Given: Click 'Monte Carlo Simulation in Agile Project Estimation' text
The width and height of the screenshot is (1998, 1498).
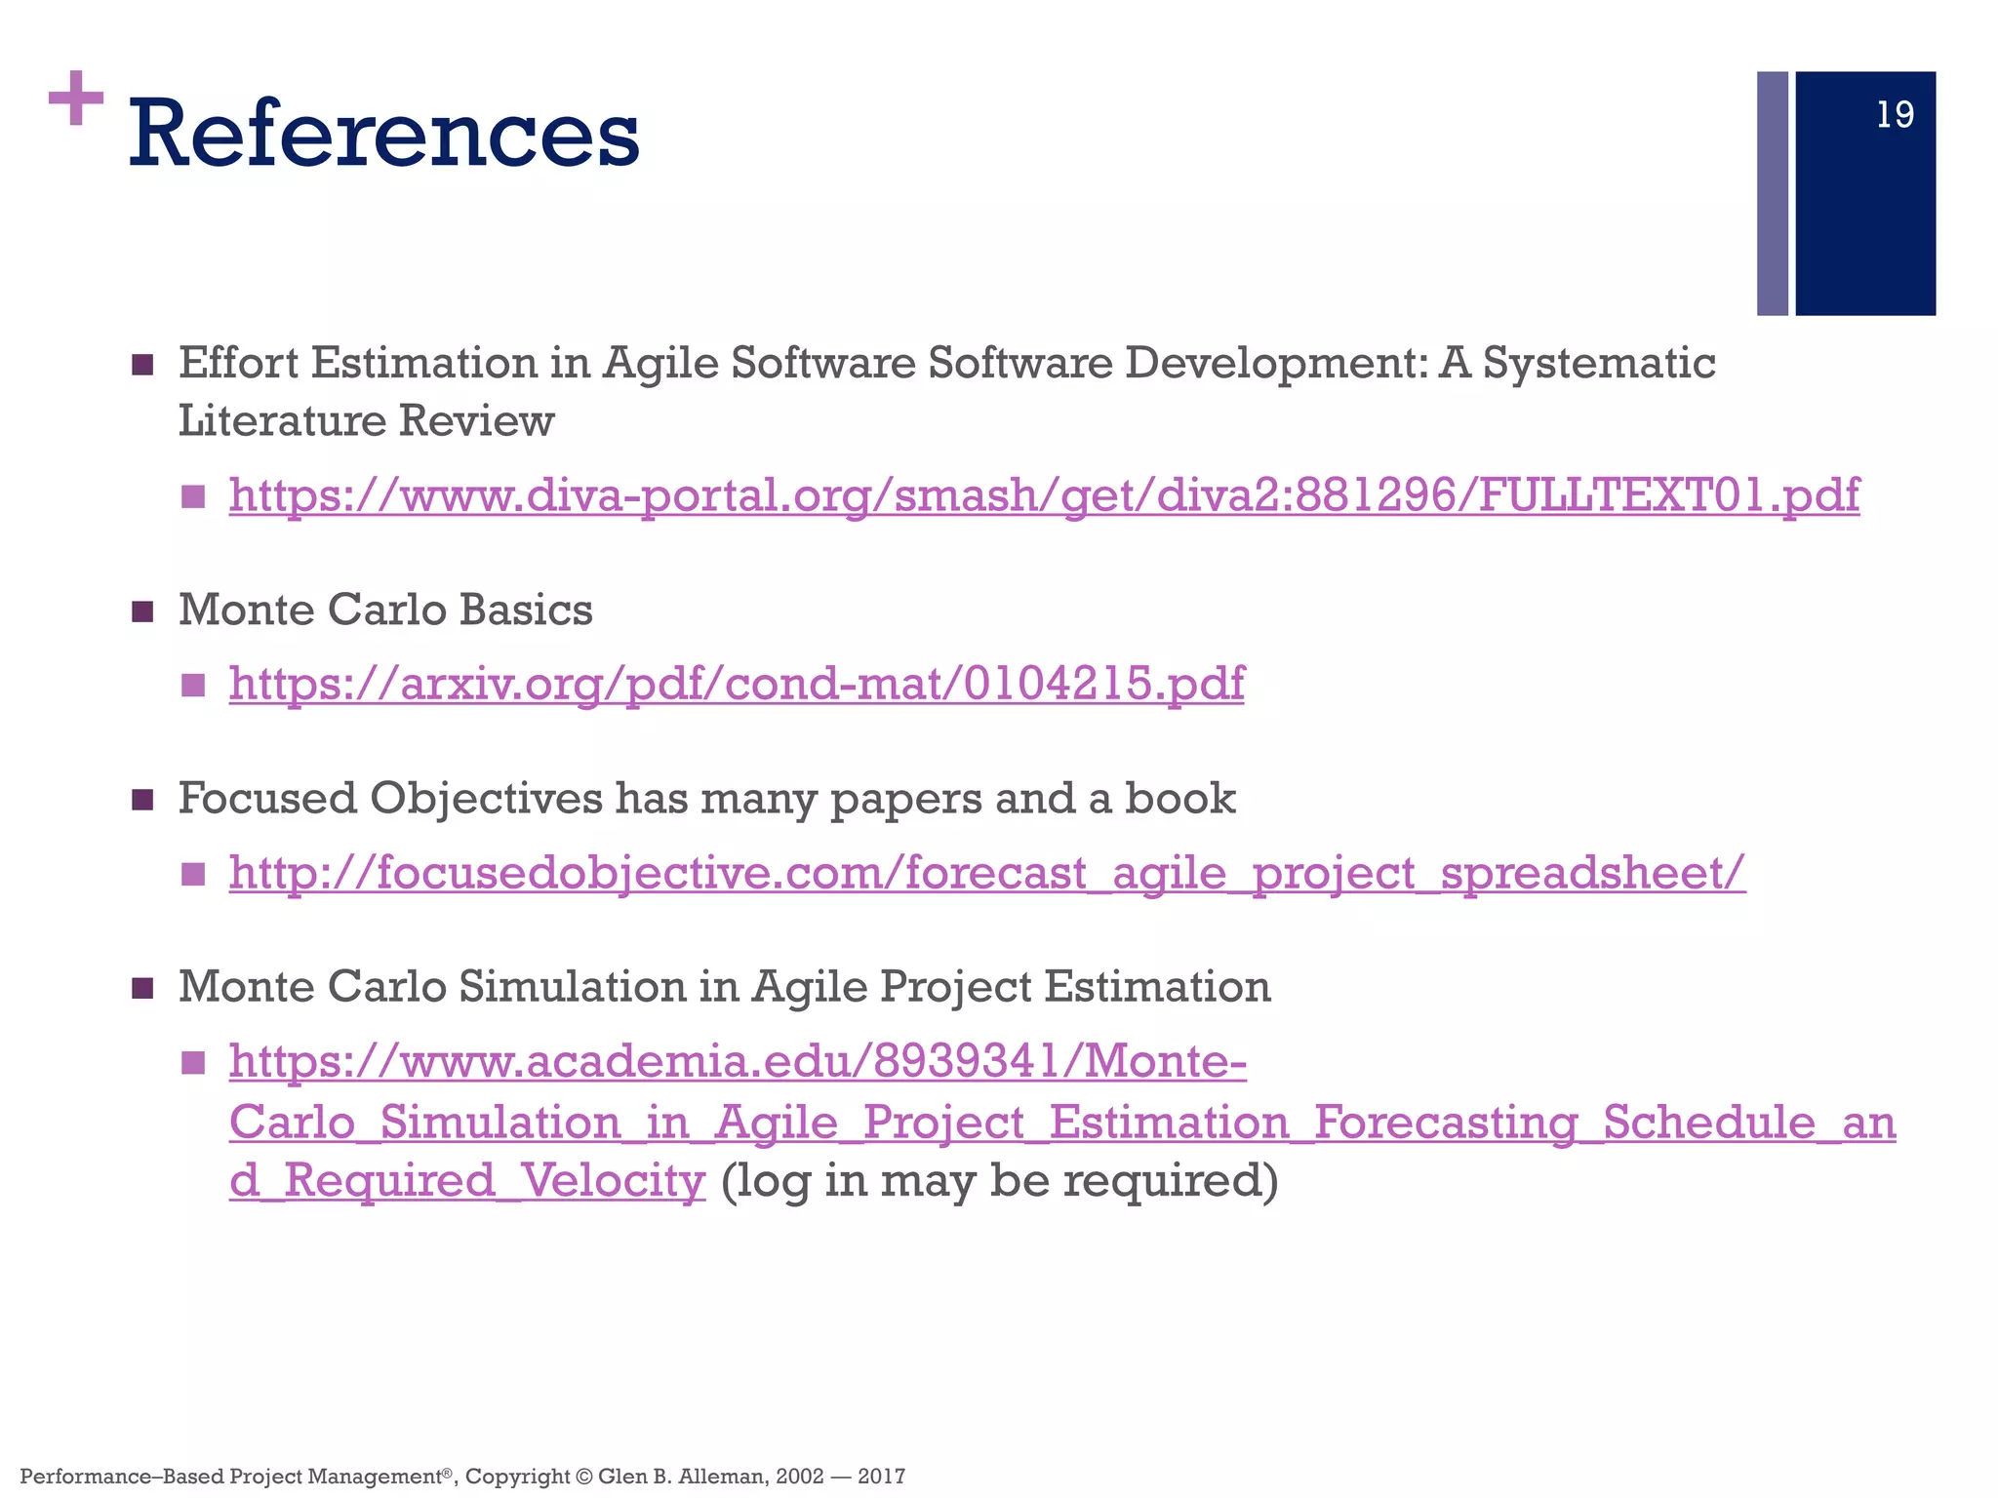Looking at the screenshot, I should point(725,987).
